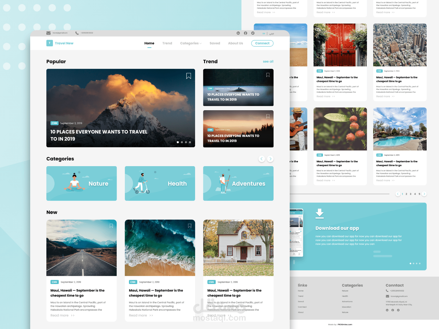The image size is (439, 329).
Task: Click the Travel New "T" logo icon
Action: tap(49, 43)
